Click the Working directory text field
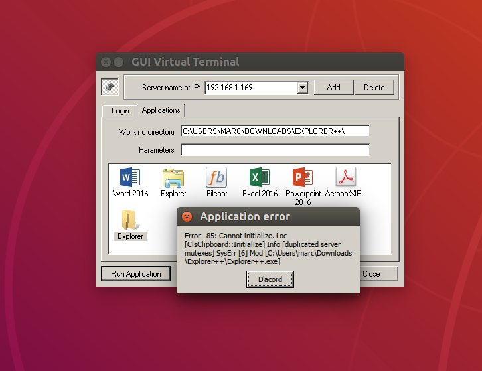The height and width of the screenshot is (371, 482). click(x=275, y=131)
